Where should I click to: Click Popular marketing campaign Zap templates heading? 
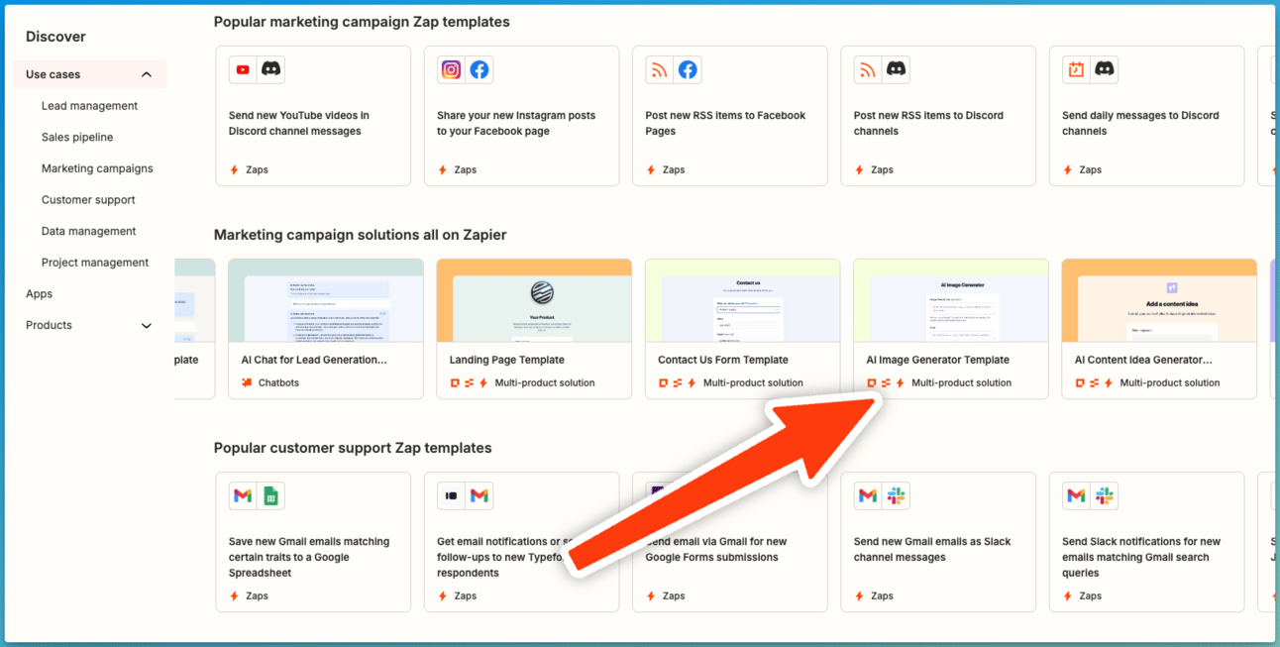(x=362, y=22)
